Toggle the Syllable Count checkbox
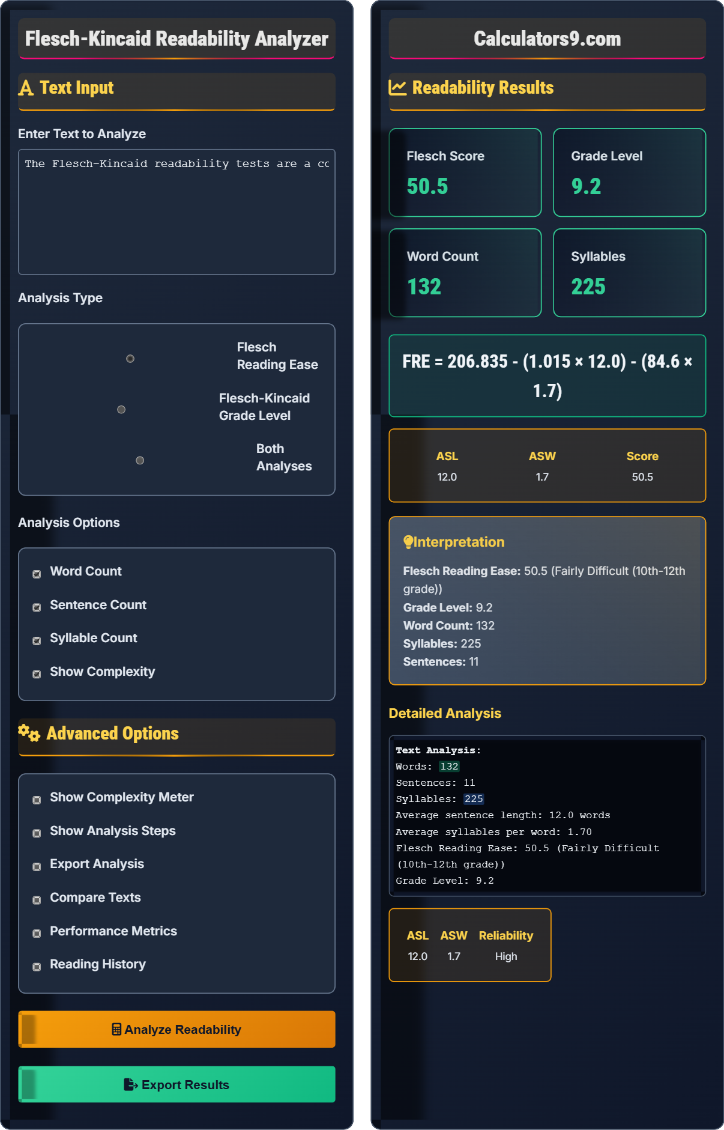Viewport: 724px width, 1130px height. [x=37, y=640]
